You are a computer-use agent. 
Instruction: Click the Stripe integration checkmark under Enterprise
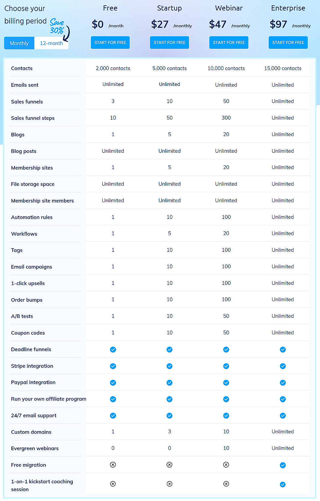click(x=282, y=366)
